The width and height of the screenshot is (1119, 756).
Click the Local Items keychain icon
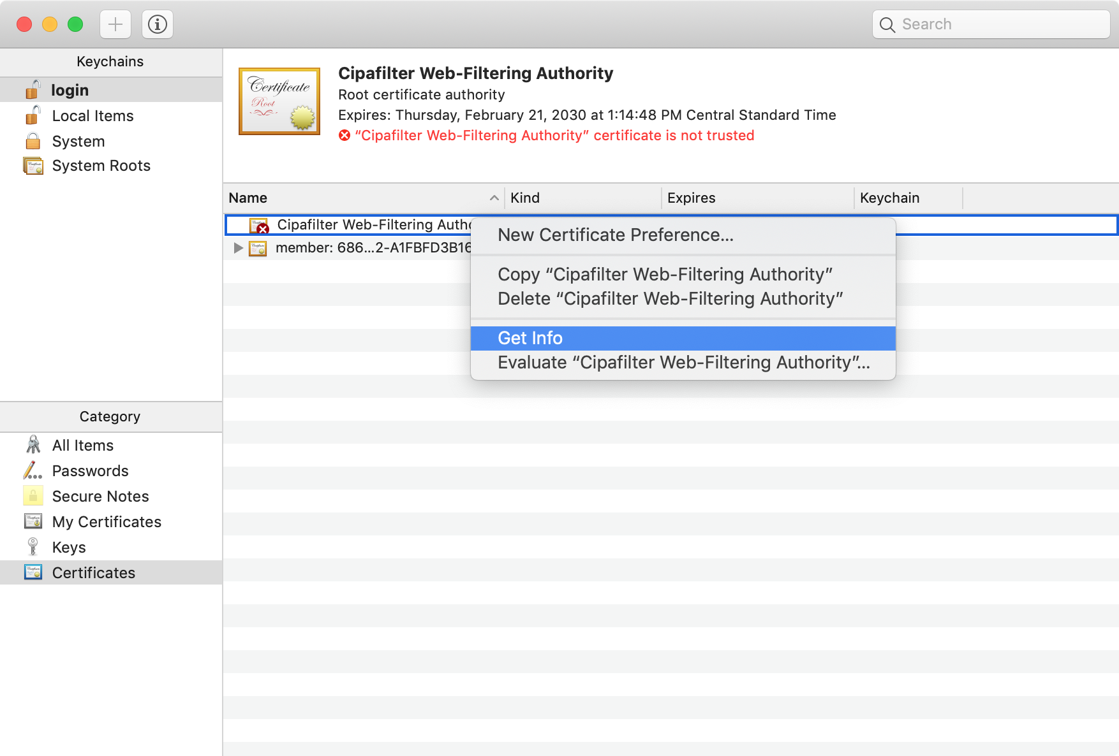click(33, 115)
